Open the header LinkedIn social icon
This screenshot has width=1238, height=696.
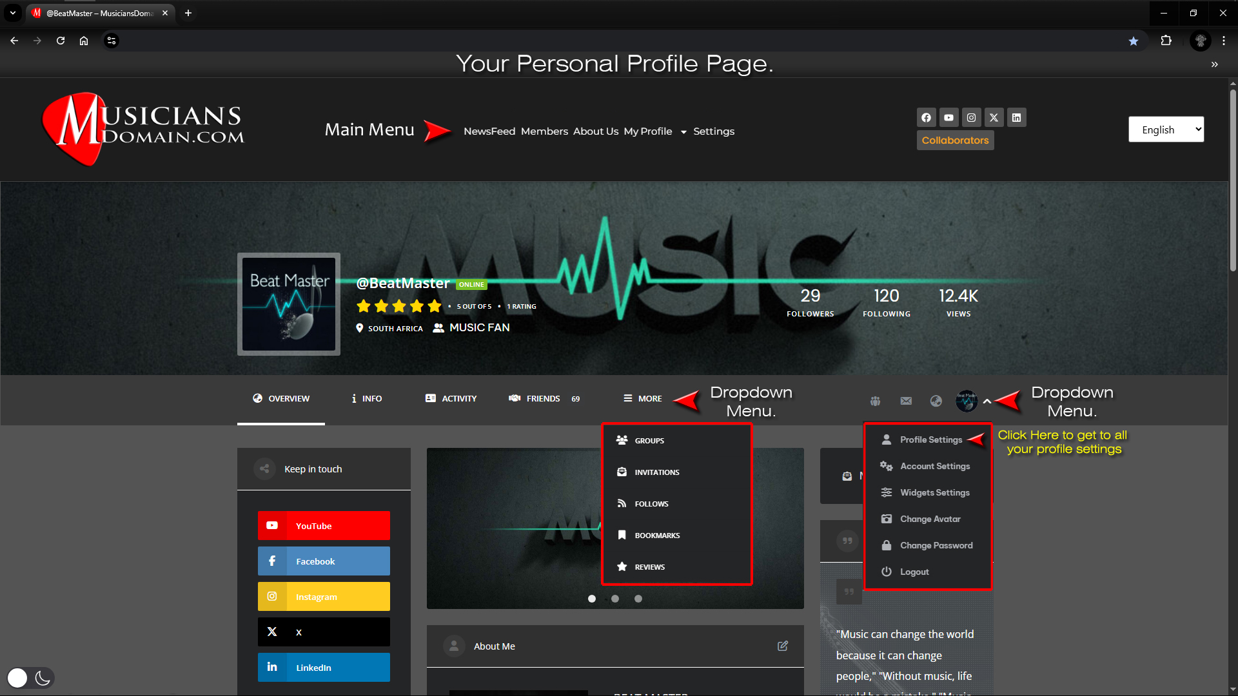coord(1016,117)
